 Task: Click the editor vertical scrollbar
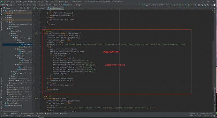[x=213, y=65]
